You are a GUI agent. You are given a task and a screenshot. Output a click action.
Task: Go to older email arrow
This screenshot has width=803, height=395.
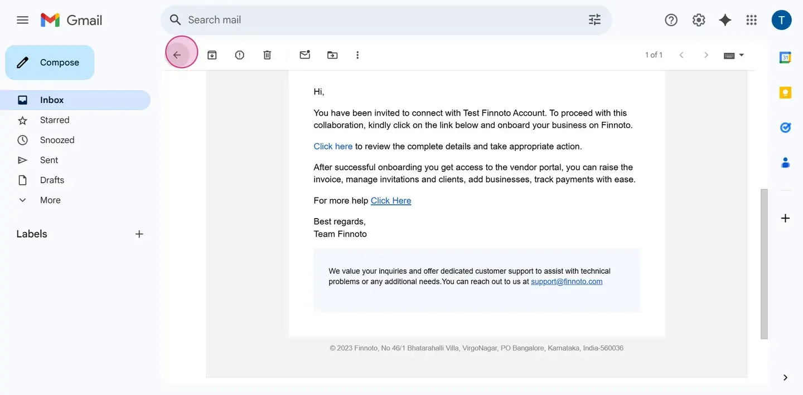point(706,55)
